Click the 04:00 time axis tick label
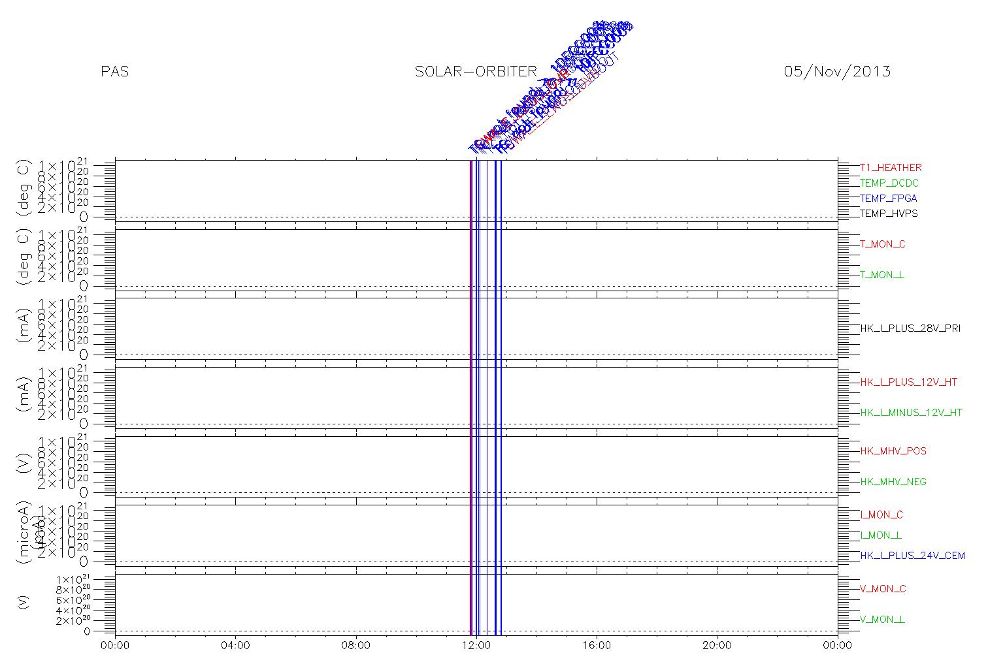 point(236,646)
